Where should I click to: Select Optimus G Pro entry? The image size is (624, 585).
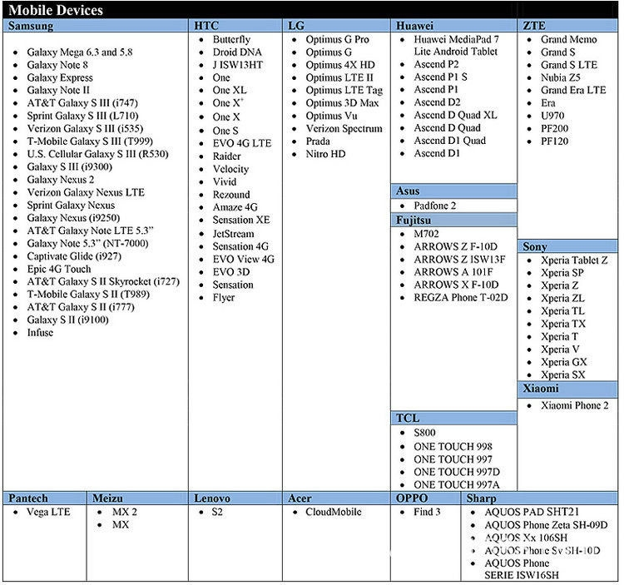(x=337, y=39)
